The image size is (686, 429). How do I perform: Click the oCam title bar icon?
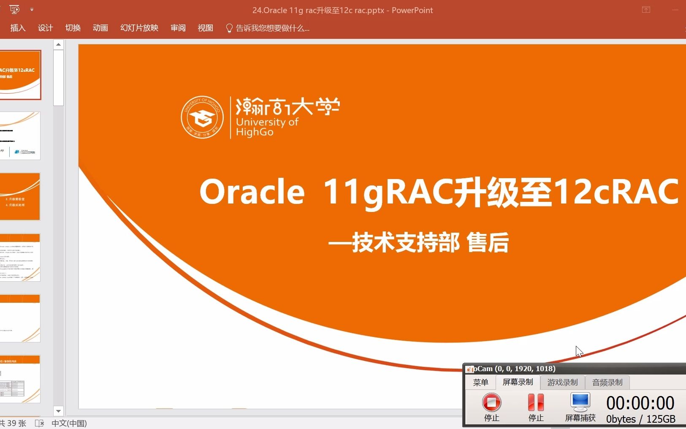469,369
